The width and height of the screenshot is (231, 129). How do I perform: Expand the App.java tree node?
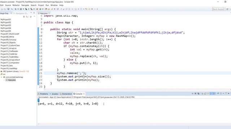4,80
